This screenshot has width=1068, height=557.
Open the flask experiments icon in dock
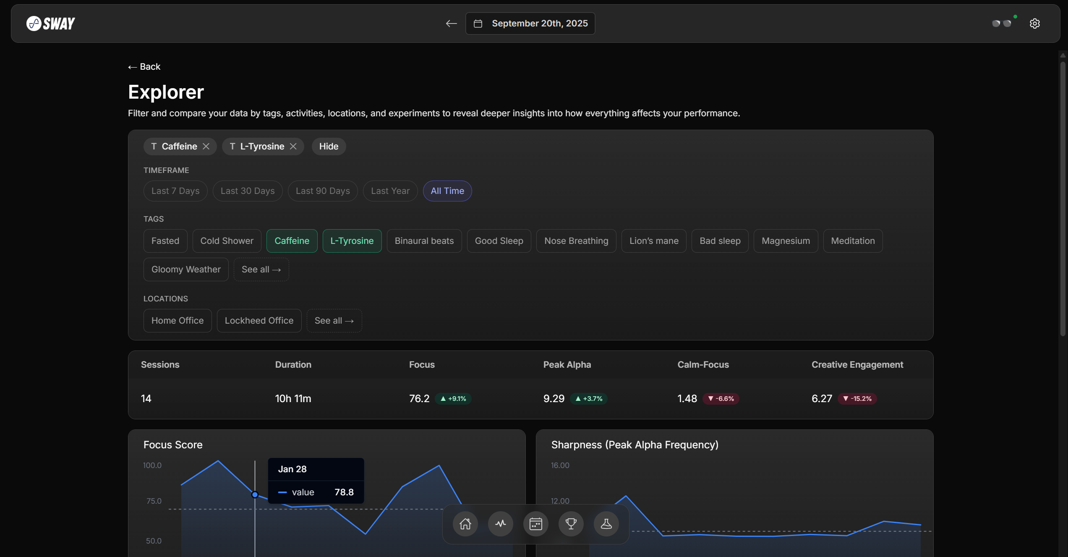(x=606, y=524)
